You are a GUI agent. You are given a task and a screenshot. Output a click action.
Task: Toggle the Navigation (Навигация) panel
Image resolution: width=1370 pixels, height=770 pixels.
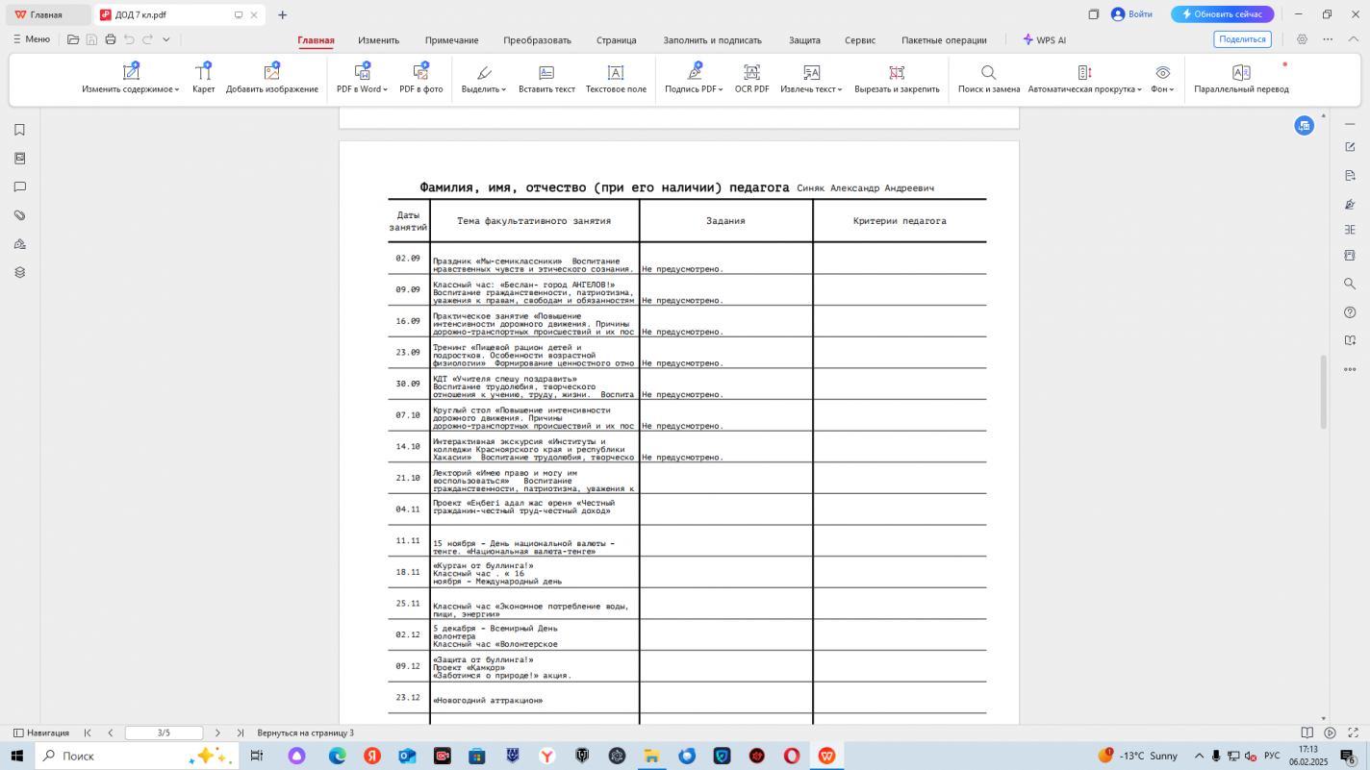pos(40,733)
